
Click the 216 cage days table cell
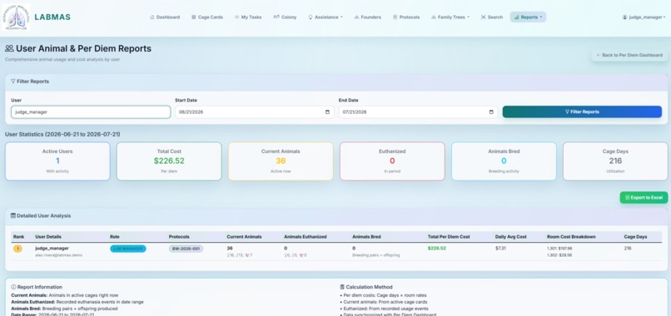[x=628, y=248]
